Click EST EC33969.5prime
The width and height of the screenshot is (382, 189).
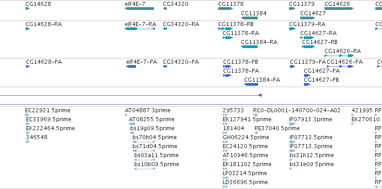(x=49, y=119)
